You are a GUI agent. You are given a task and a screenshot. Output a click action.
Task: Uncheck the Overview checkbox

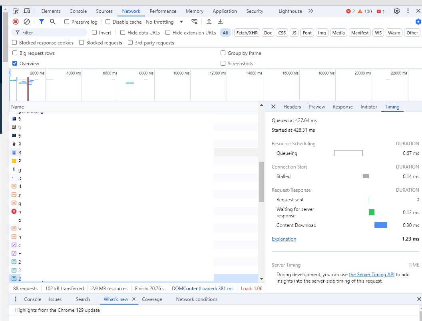pyautogui.click(x=15, y=63)
